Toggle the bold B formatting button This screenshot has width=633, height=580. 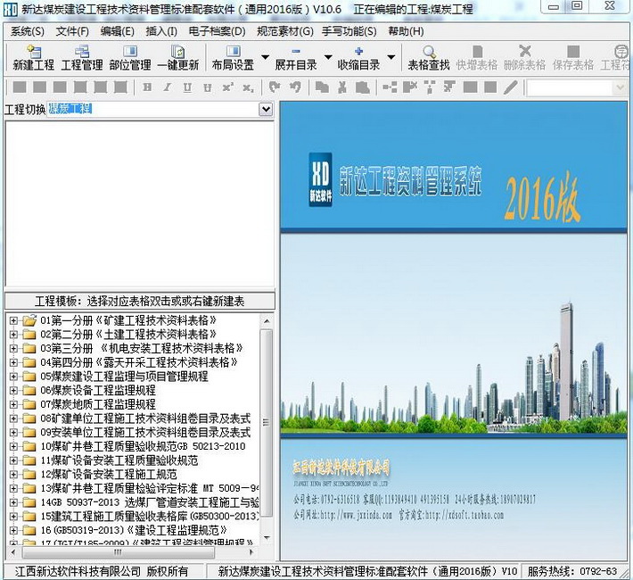pyautogui.click(x=146, y=87)
